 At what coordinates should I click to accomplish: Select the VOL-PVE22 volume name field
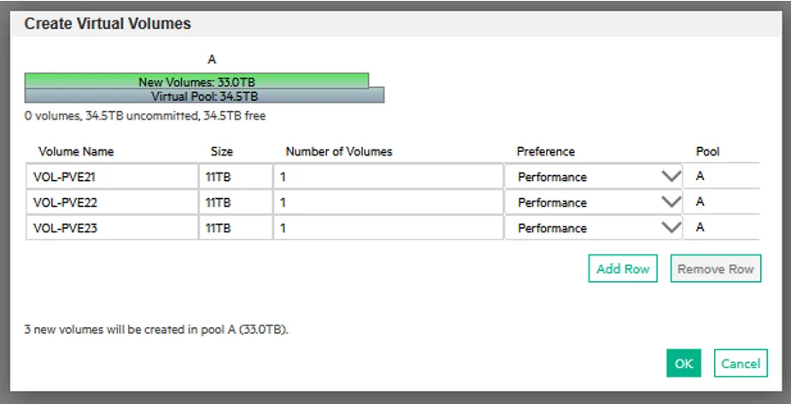pos(112,202)
